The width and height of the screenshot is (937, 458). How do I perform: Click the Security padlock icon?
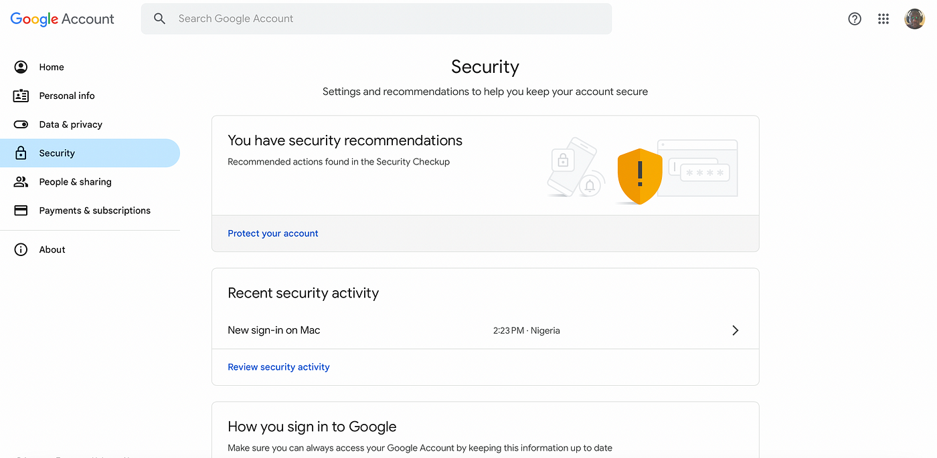click(21, 153)
